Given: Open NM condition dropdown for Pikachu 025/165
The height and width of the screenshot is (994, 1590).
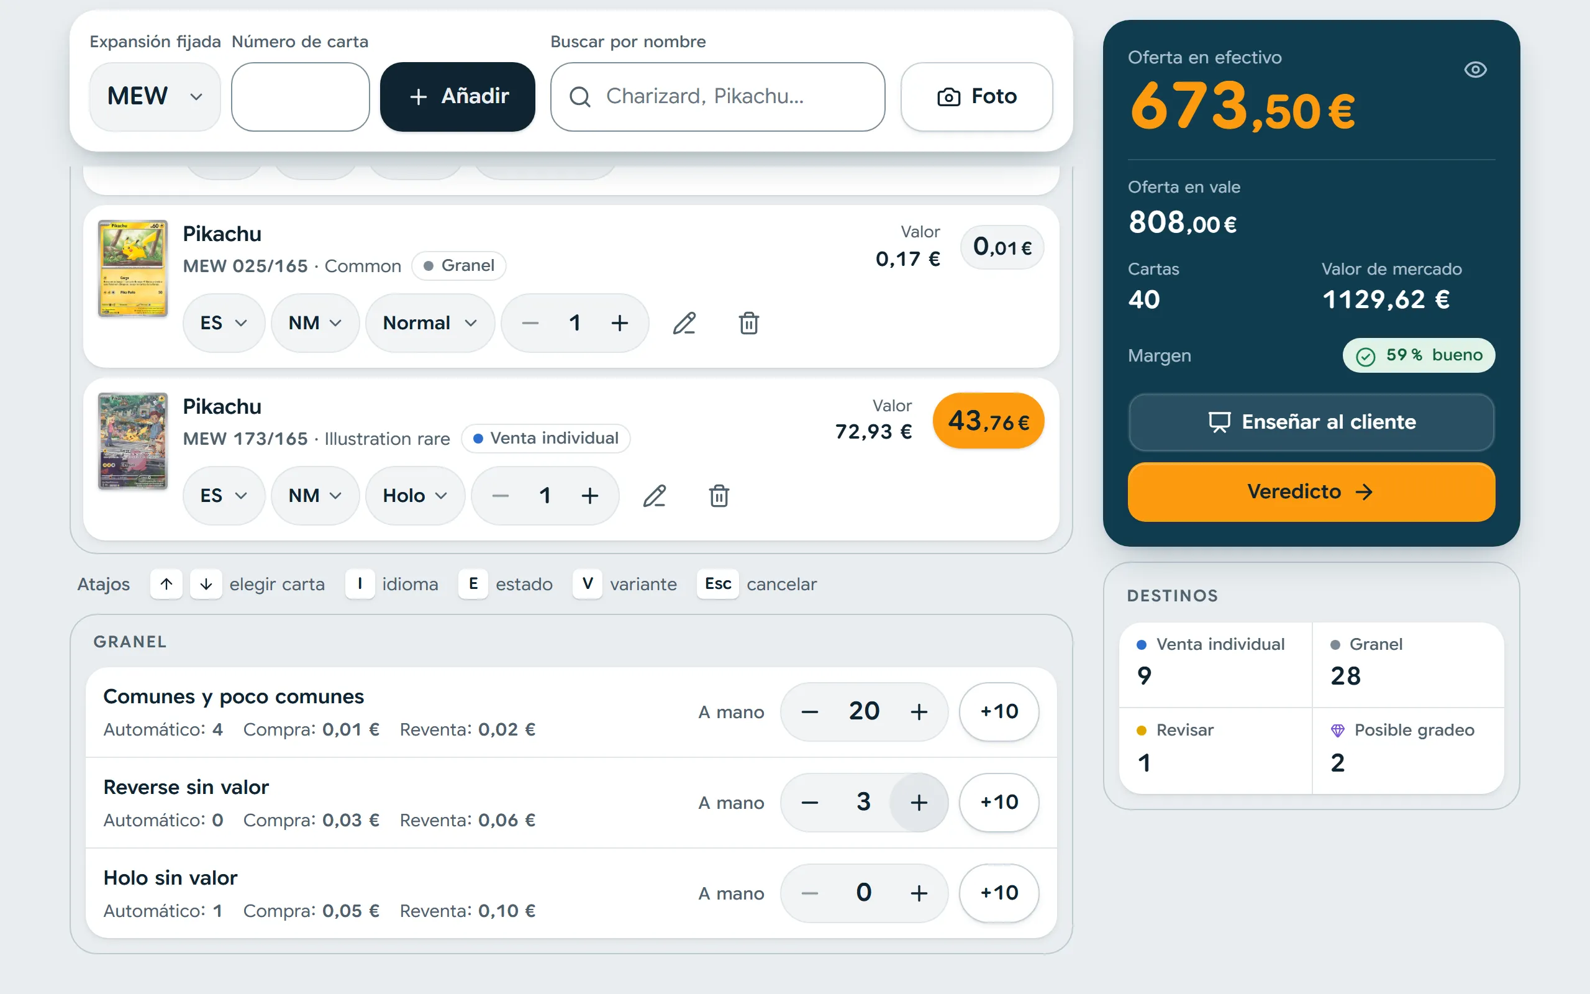Looking at the screenshot, I should pyautogui.click(x=316, y=323).
